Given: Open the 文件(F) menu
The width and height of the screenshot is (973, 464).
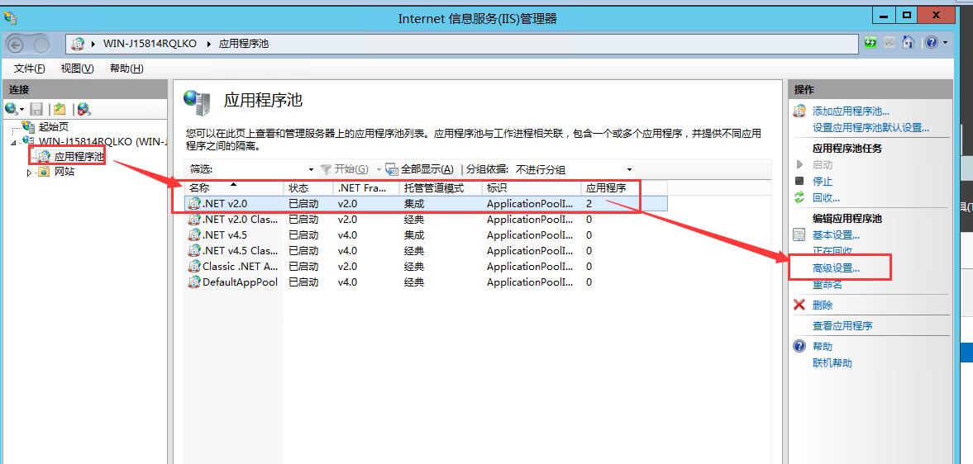Looking at the screenshot, I should pos(29,69).
